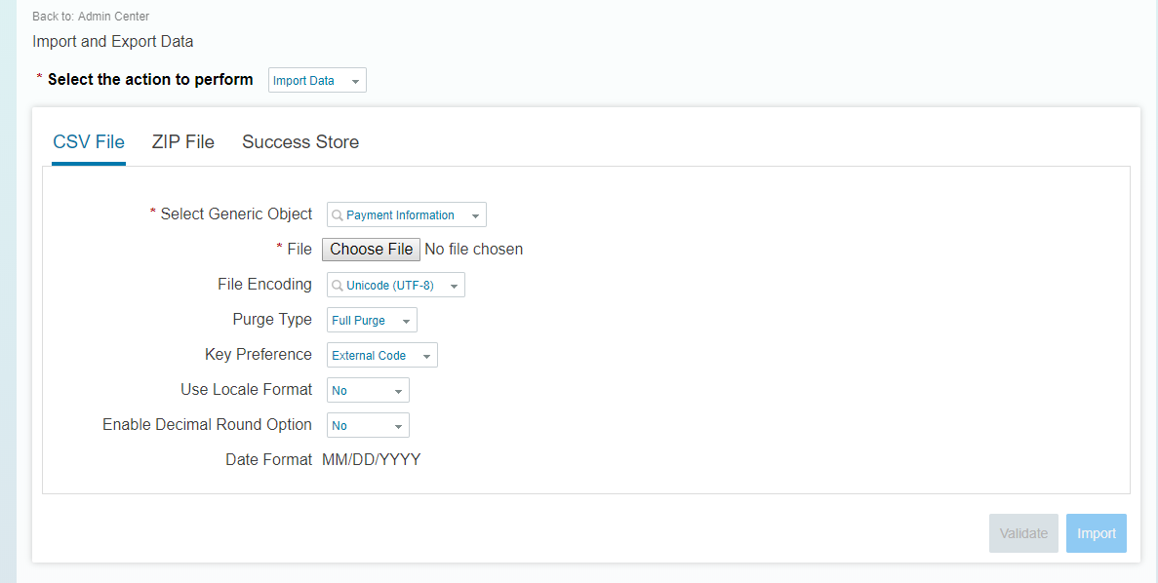
Task: Click the Choose File button
Action: 371,250
